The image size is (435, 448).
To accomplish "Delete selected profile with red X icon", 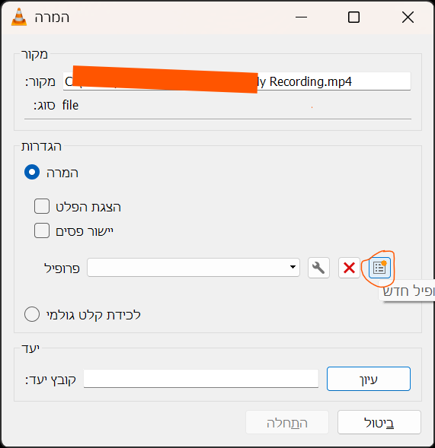I will (x=349, y=268).
